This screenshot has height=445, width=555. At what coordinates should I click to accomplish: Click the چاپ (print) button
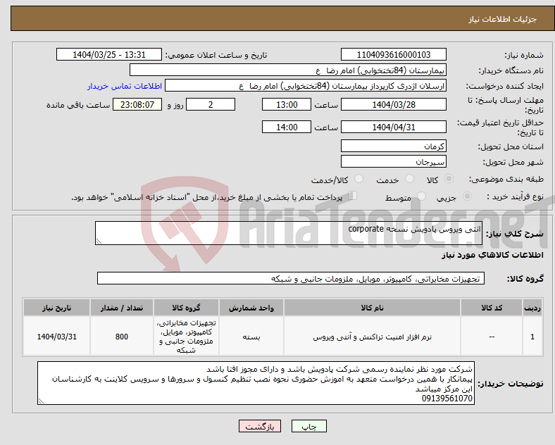309,426
